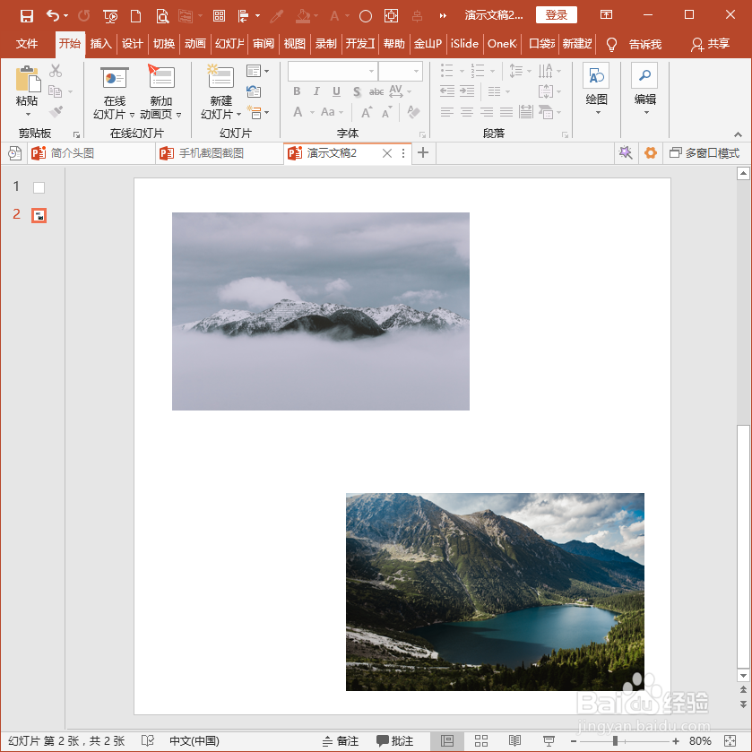This screenshot has height=752, width=752.
Task: Switch to Slide Sorter view icon
Action: click(x=481, y=740)
